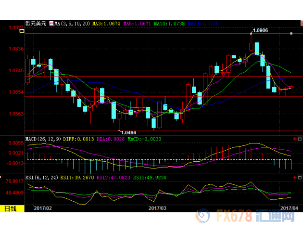Click the 1.0494 low price label
The height and width of the screenshot is (233, 303).
tap(128, 133)
